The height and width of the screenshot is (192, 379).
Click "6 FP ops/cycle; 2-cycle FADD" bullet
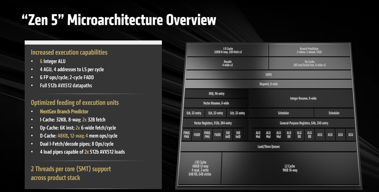coord(67,78)
